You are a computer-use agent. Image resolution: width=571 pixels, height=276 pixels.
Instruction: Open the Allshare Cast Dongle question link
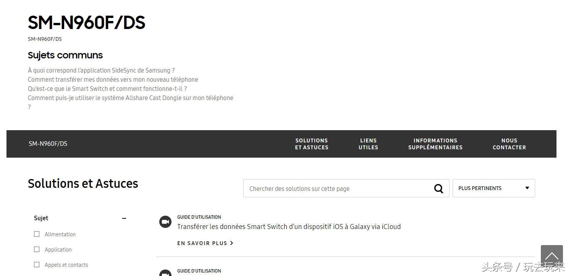coord(130,98)
